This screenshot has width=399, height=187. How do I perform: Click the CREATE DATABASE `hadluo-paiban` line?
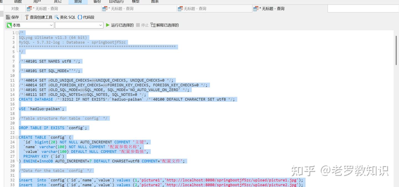point(127,99)
